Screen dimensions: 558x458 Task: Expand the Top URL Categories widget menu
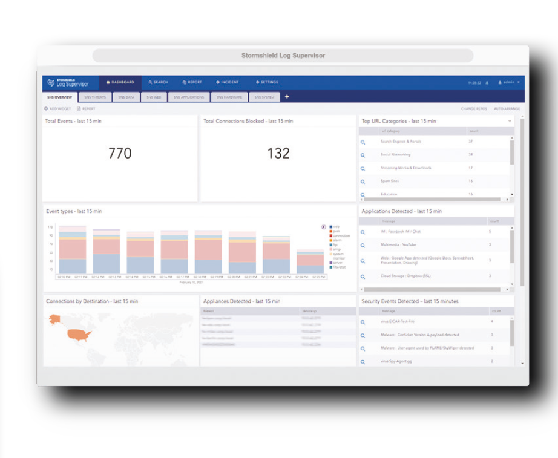pos(510,122)
